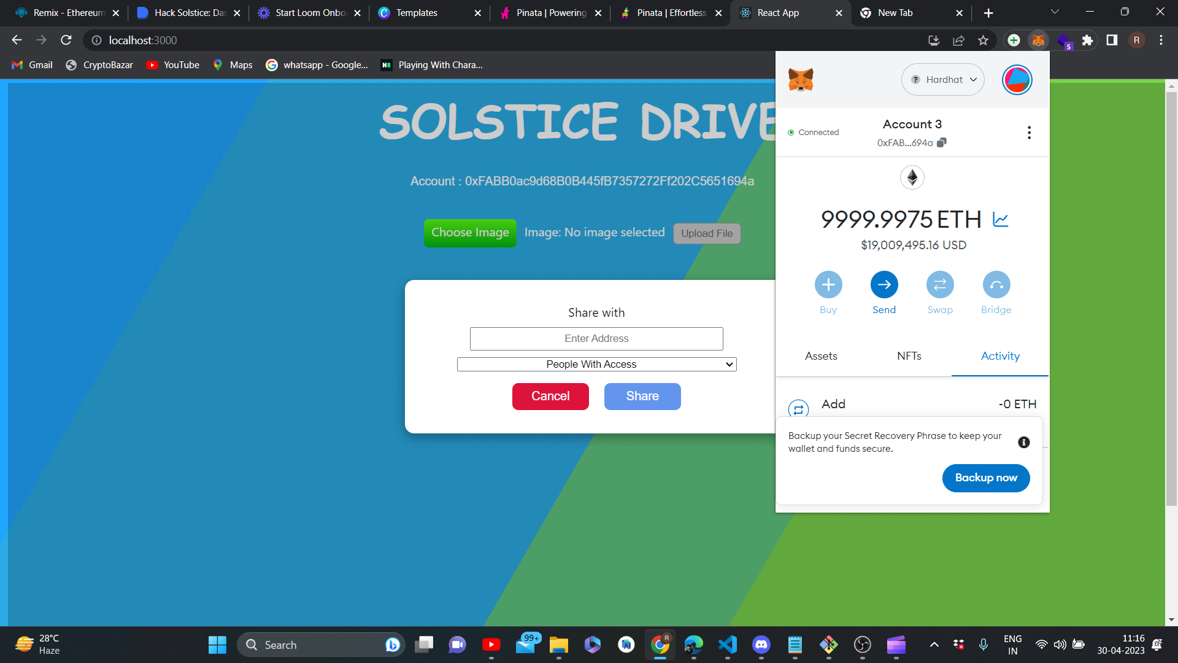Launch Visual Studio Code from the taskbar
The height and width of the screenshot is (663, 1178).
(728, 645)
